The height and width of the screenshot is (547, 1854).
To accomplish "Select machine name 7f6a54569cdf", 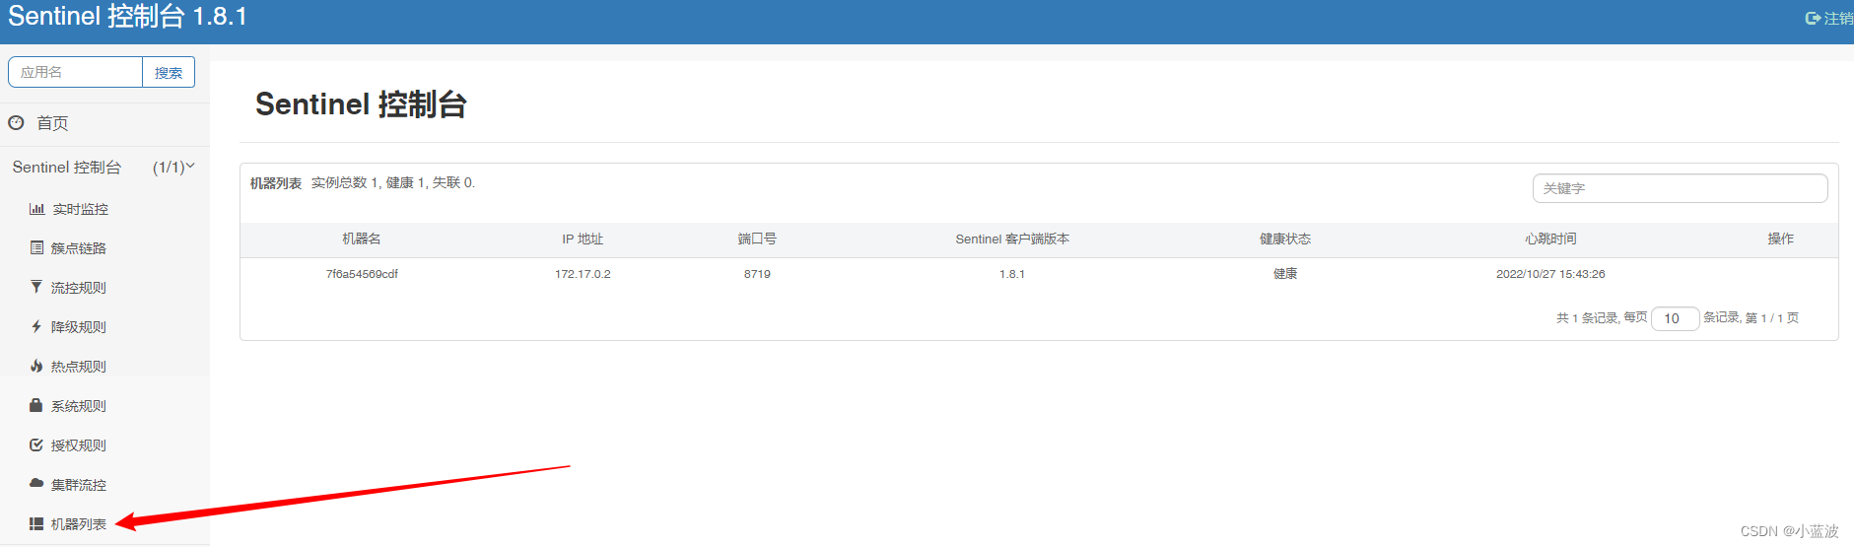I will (362, 274).
